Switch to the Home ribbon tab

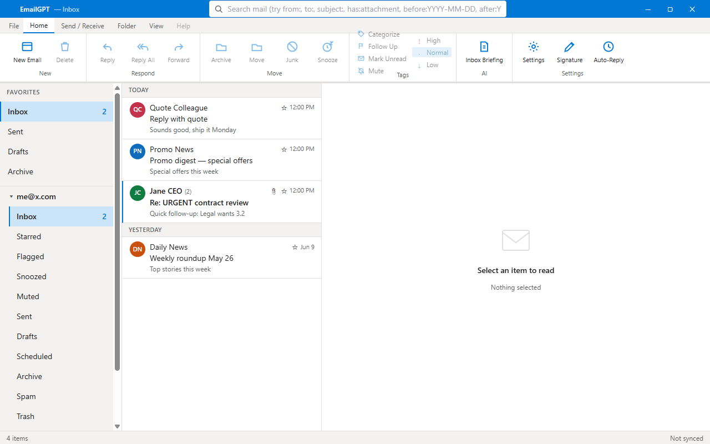(39, 26)
